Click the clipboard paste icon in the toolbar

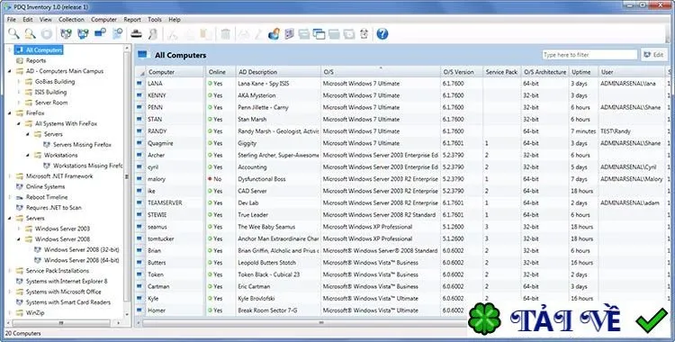[206, 34]
